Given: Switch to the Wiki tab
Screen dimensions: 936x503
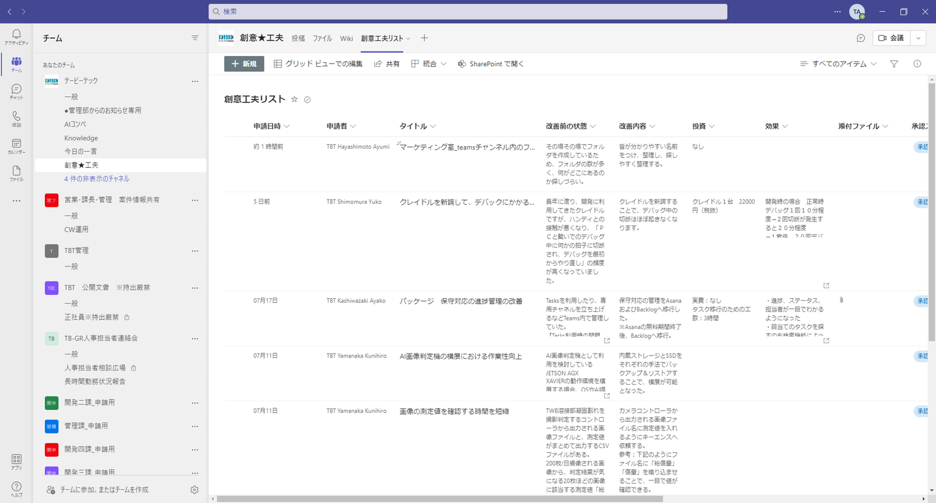Looking at the screenshot, I should coord(346,38).
